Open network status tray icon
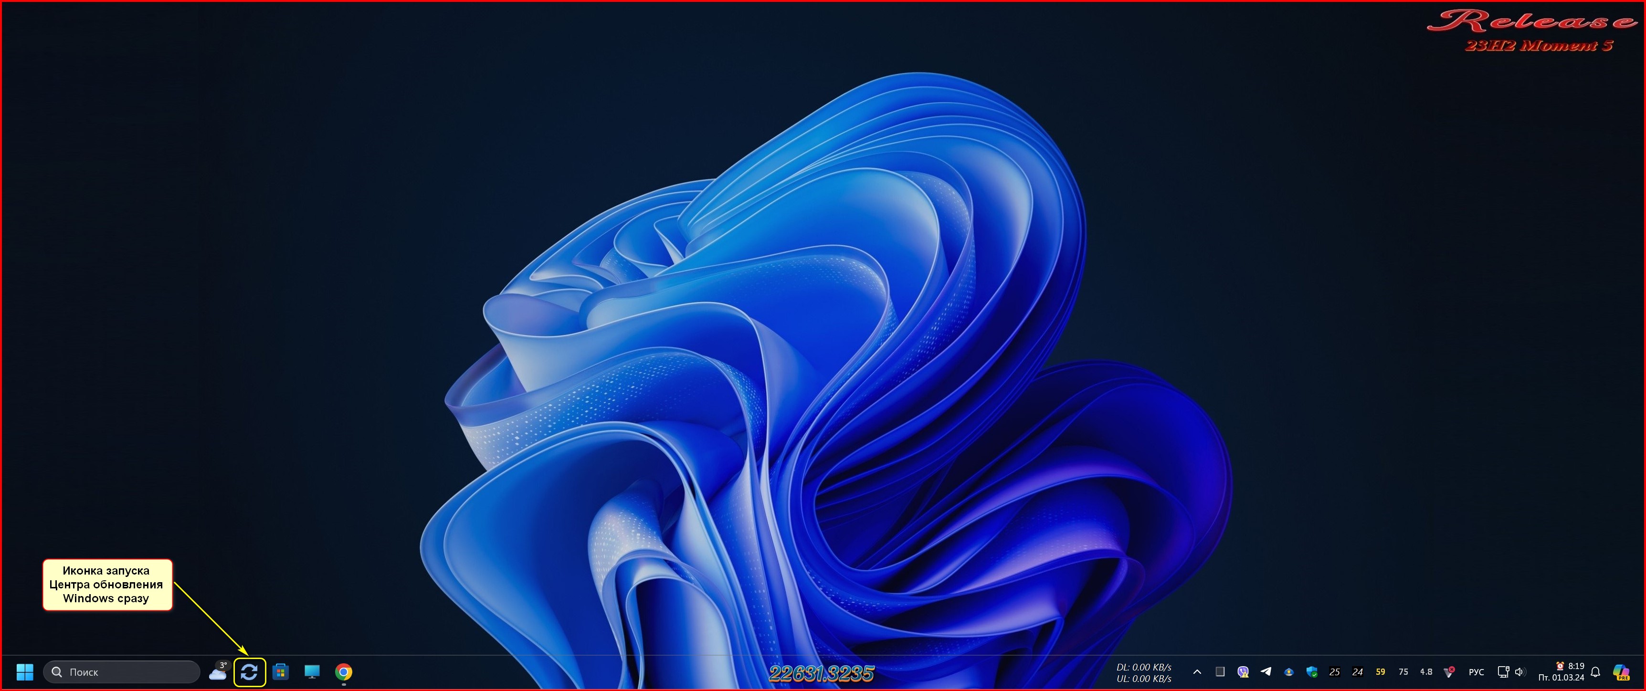1646x691 pixels. pyautogui.click(x=1503, y=672)
